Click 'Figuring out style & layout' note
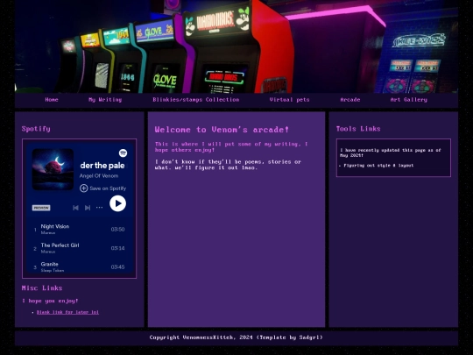 (x=378, y=166)
